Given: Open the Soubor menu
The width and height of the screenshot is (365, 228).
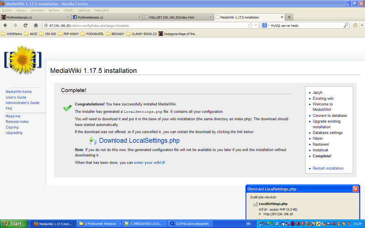Looking at the screenshot, I should (7, 10).
